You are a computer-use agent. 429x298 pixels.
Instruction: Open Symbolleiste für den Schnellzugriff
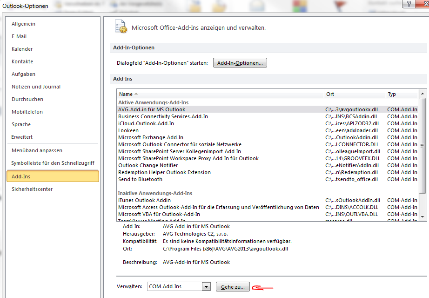(x=53, y=163)
